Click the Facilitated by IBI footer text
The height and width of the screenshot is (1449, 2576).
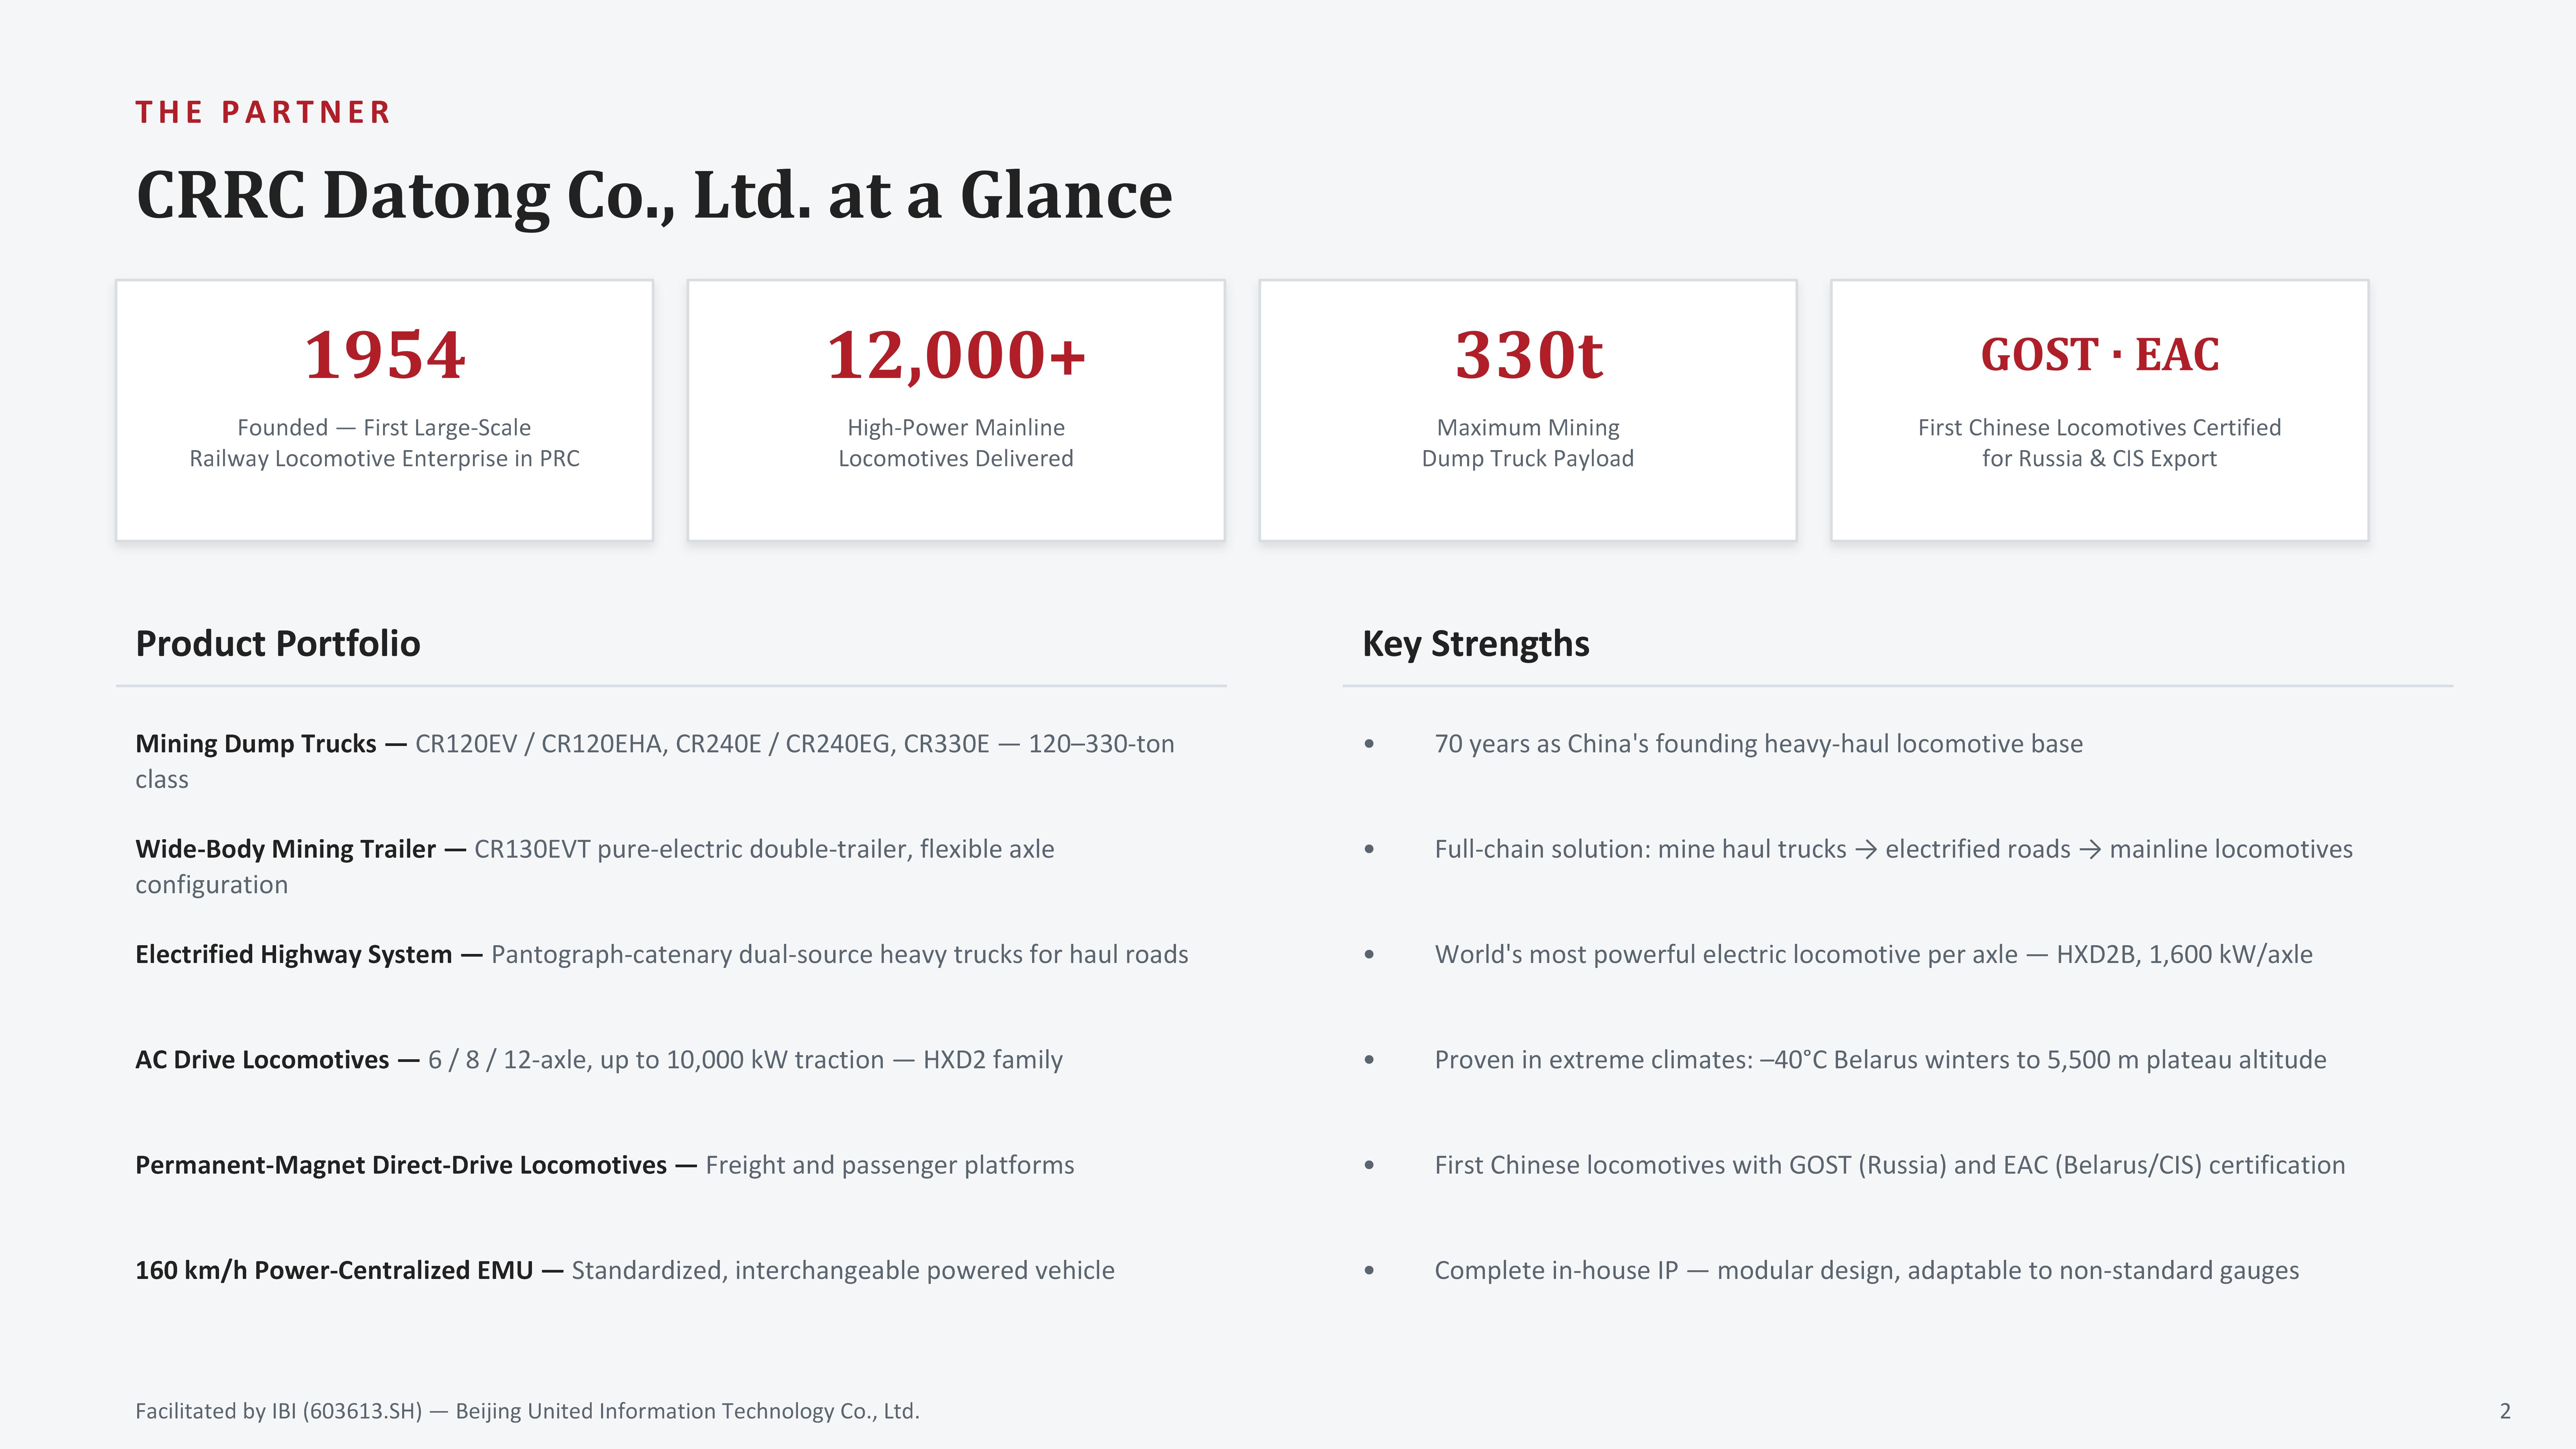[x=527, y=1411]
